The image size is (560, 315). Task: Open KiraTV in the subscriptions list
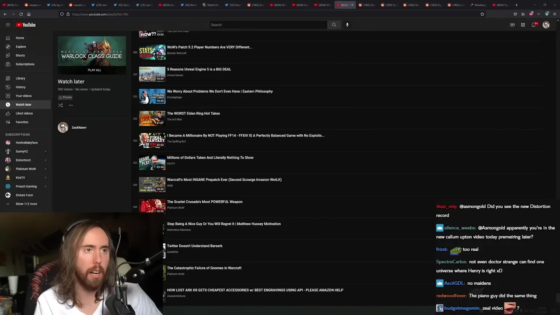pyautogui.click(x=25, y=178)
